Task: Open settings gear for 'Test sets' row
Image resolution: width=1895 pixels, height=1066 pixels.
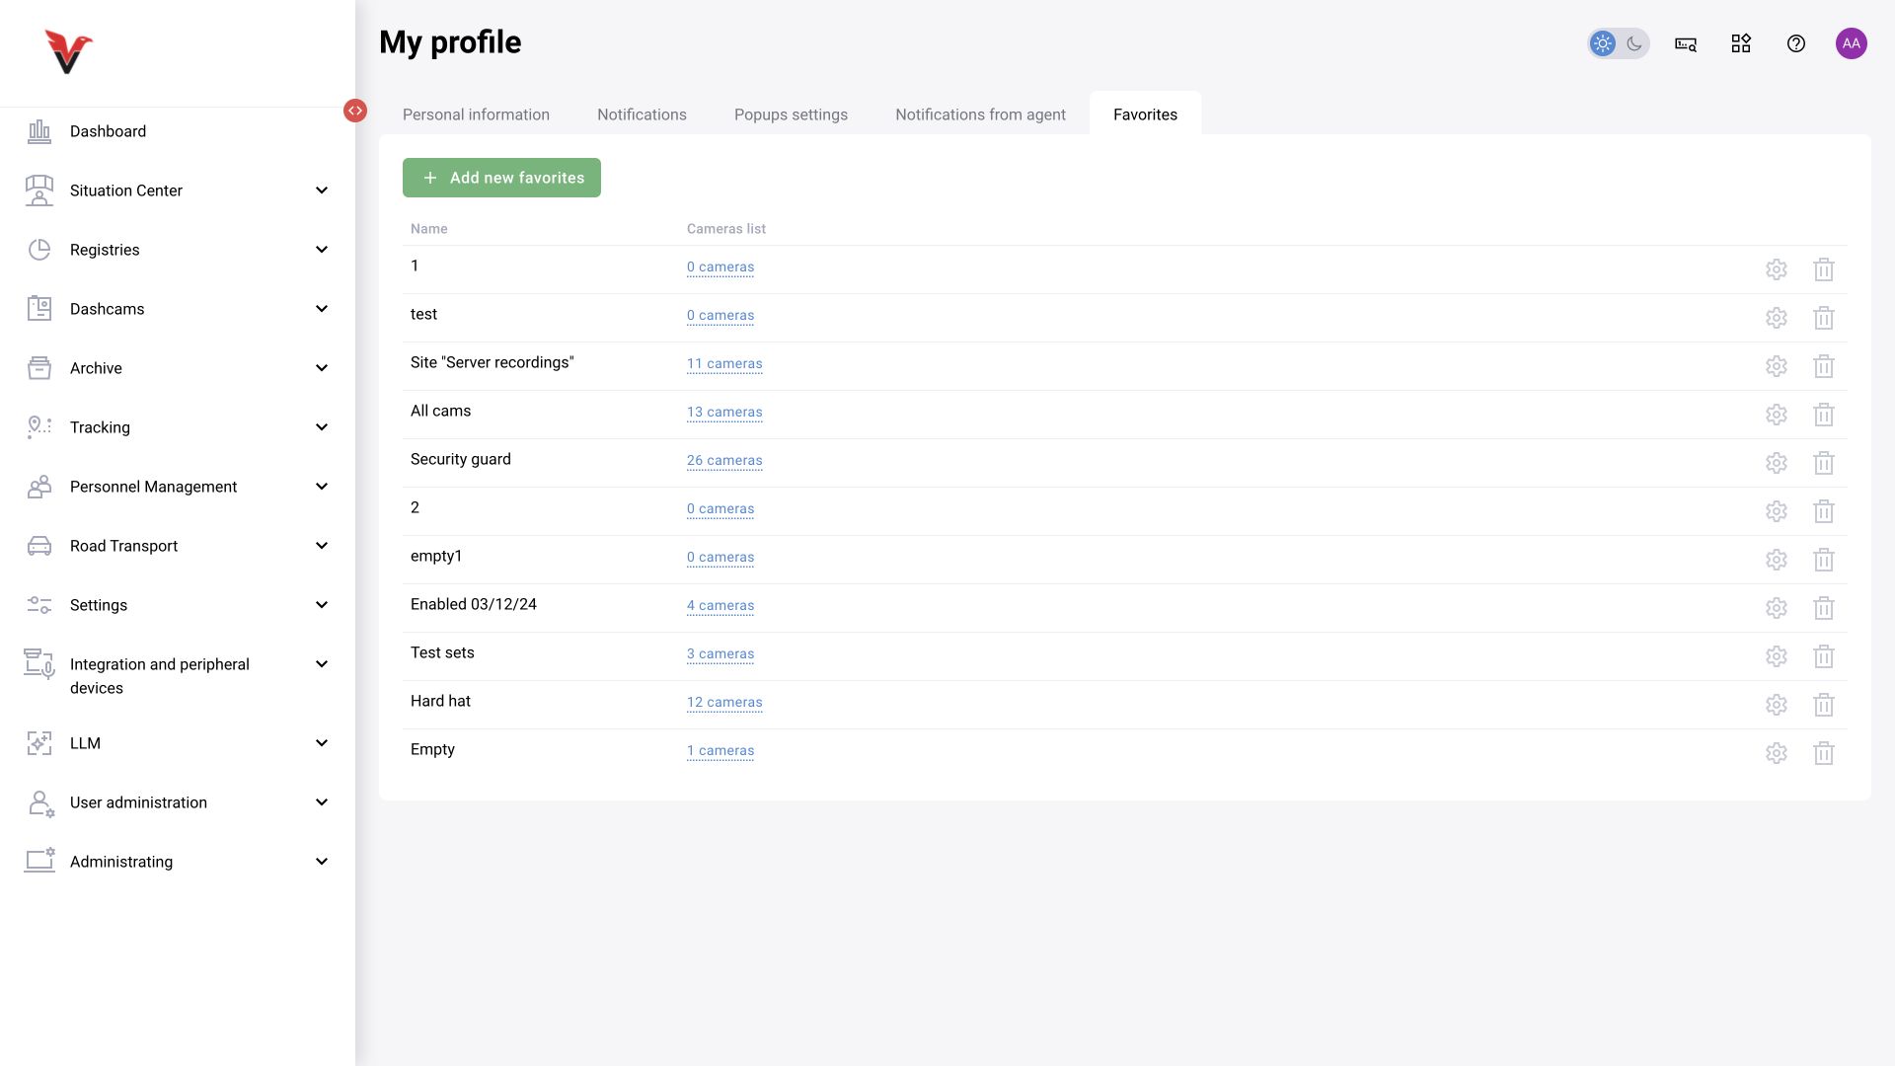Action: pyautogui.click(x=1777, y=656)
